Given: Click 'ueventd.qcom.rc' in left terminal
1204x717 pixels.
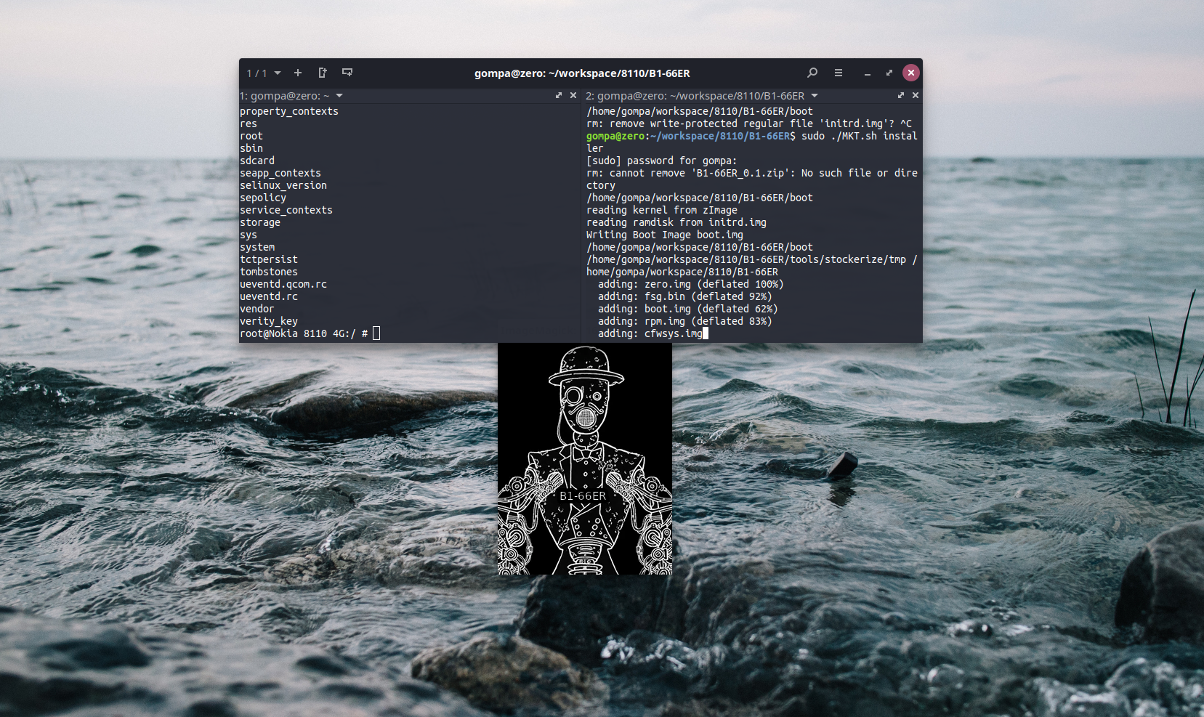Looking at the screenshot, I should pos(283,284).
